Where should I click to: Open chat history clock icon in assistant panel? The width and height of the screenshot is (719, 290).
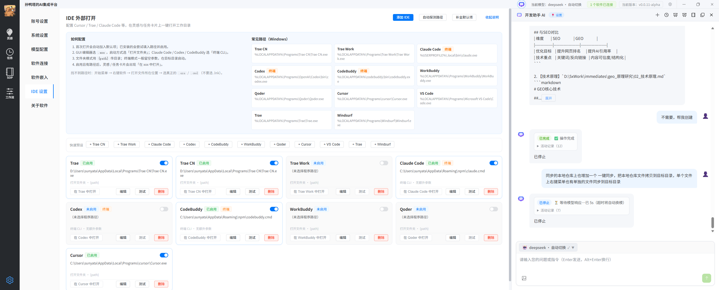point(666,15)
